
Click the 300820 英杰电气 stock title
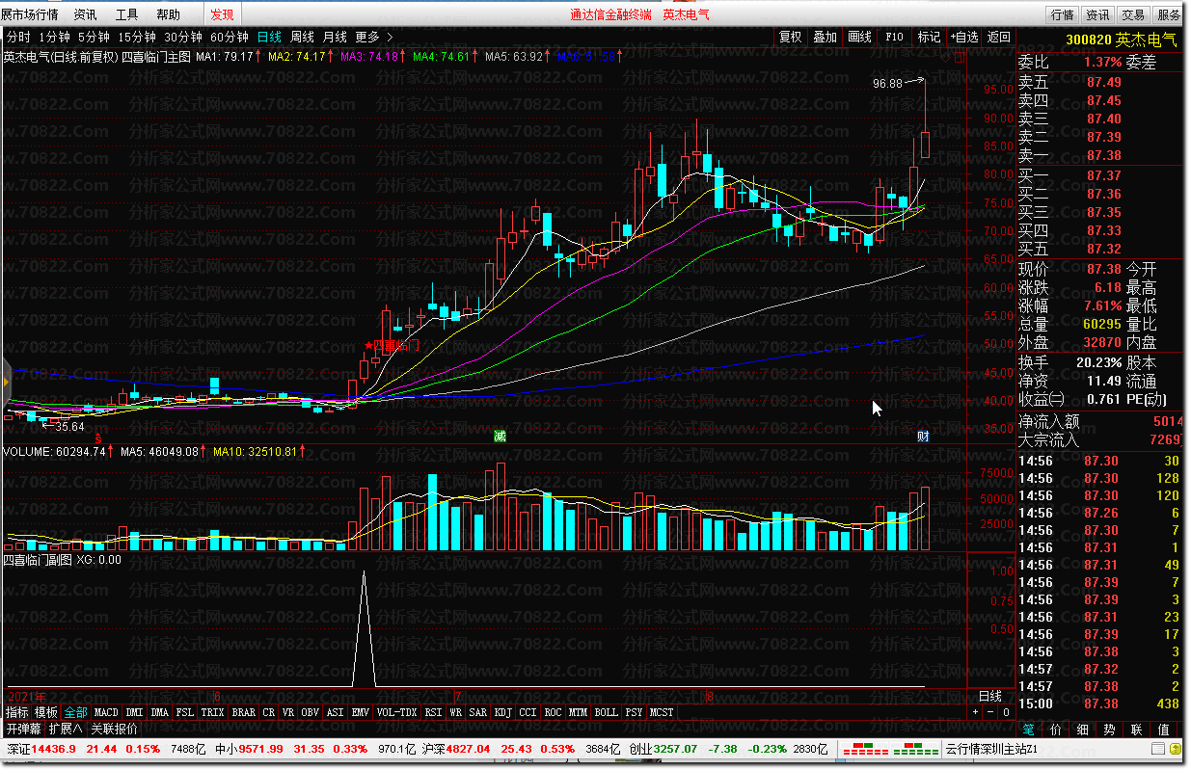[x=1122, y=39]
